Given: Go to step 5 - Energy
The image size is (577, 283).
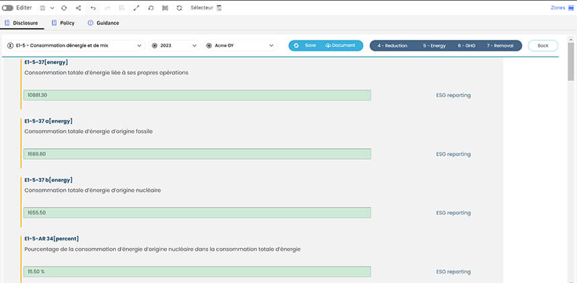Looking at the screenshot, I should pos(434,45).
